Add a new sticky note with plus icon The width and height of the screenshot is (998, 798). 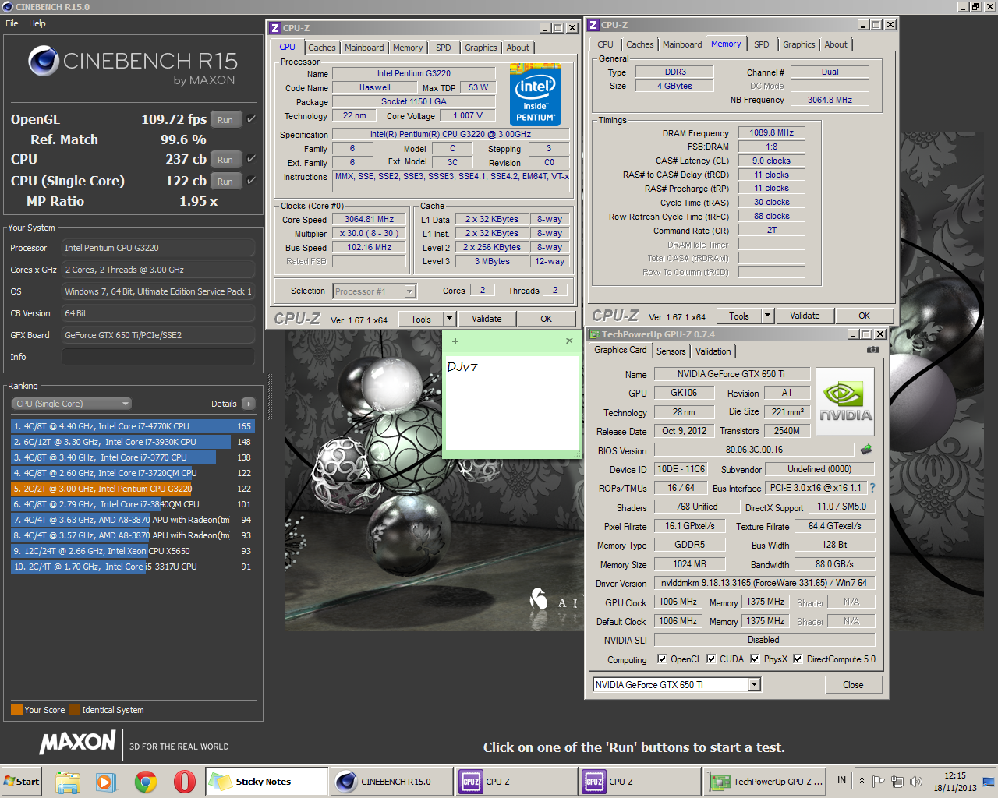pos(455,341)
